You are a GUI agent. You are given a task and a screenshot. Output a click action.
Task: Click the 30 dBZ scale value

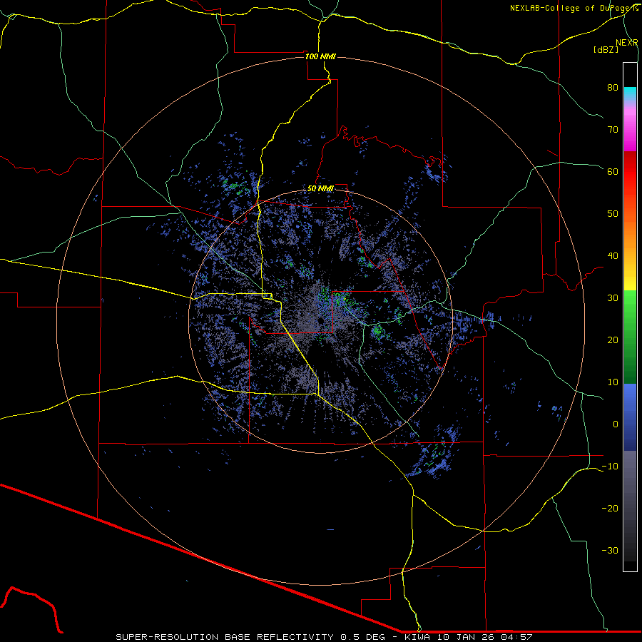pyautogui.click(x=613, y=298)
